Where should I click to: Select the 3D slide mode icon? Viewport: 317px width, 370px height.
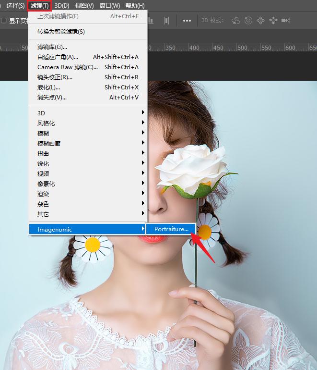tap(273, 21)
